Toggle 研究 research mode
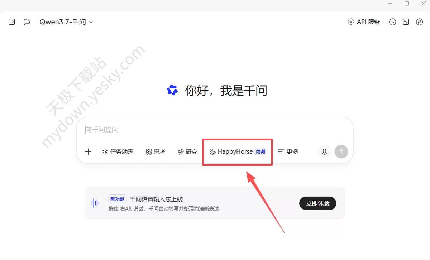The image size is (430, 260). point(188,151)
